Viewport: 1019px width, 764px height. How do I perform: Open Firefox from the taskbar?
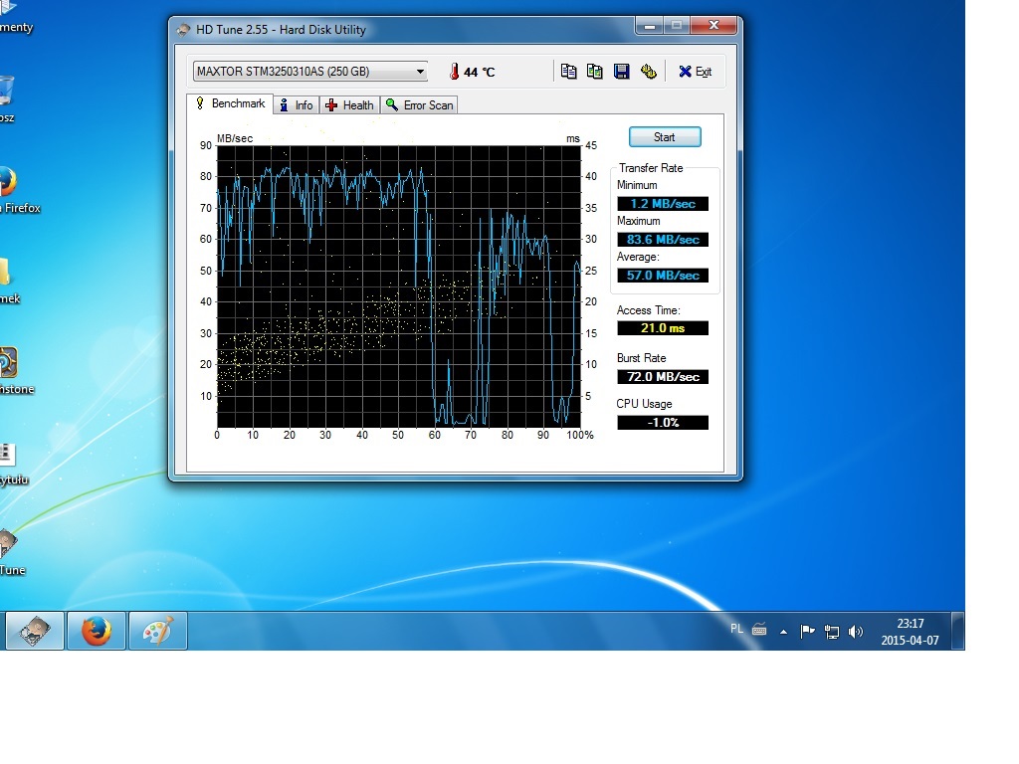97,630
